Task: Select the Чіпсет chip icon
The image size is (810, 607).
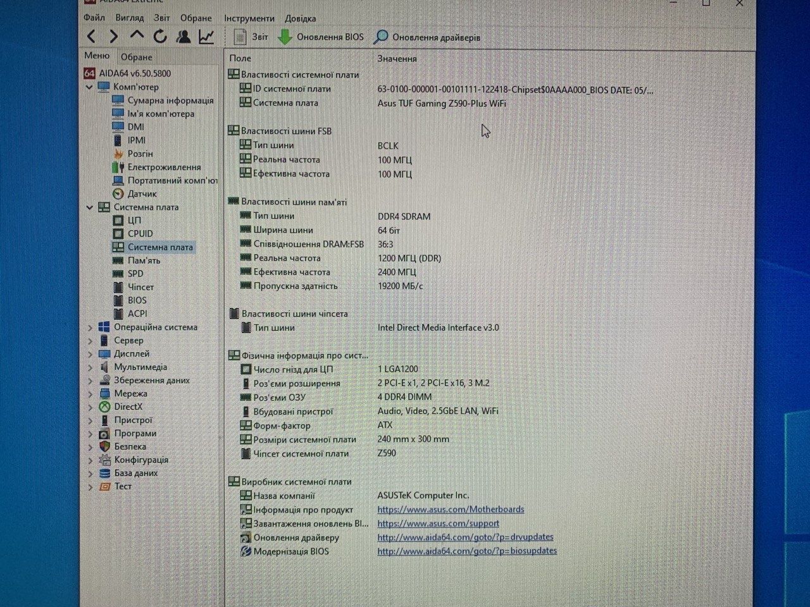Action: click(118, 287)
